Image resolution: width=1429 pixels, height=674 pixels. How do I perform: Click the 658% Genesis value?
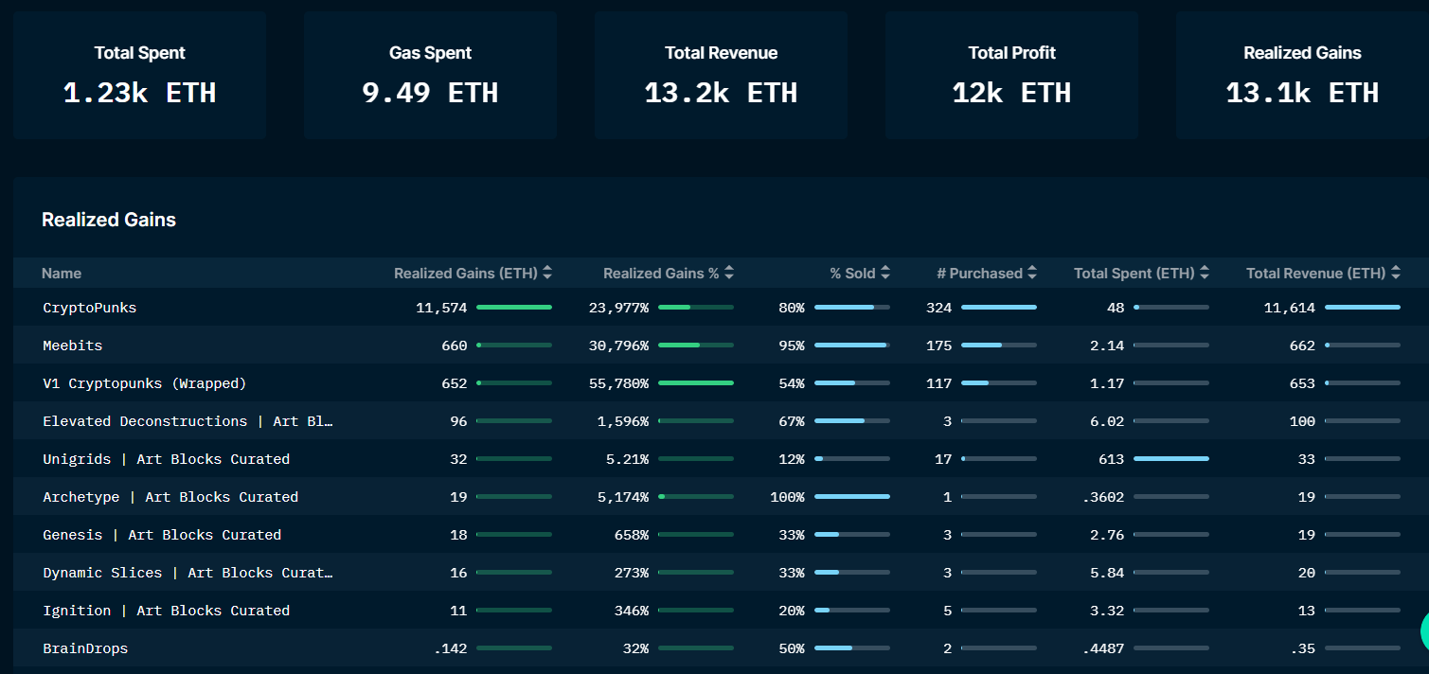pyautogui.click(x=632, y=535)
